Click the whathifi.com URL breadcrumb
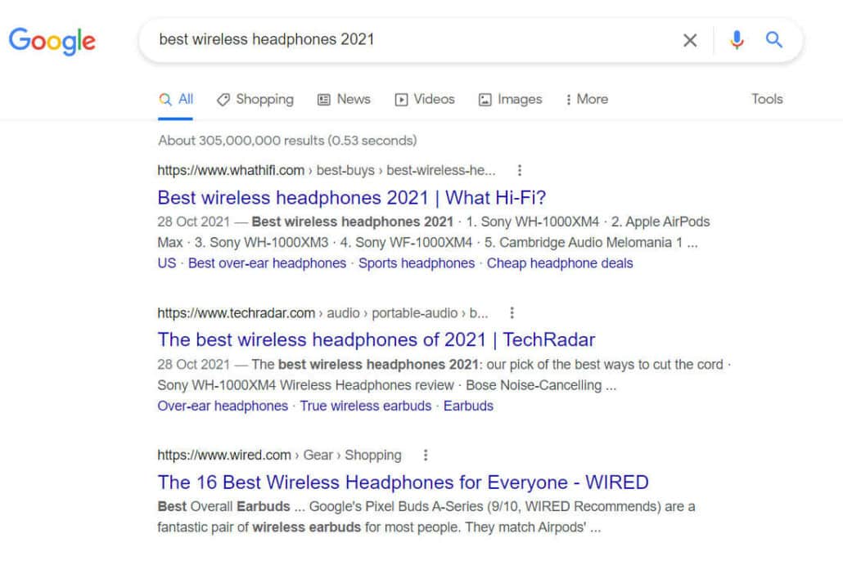 click(327, 170)
